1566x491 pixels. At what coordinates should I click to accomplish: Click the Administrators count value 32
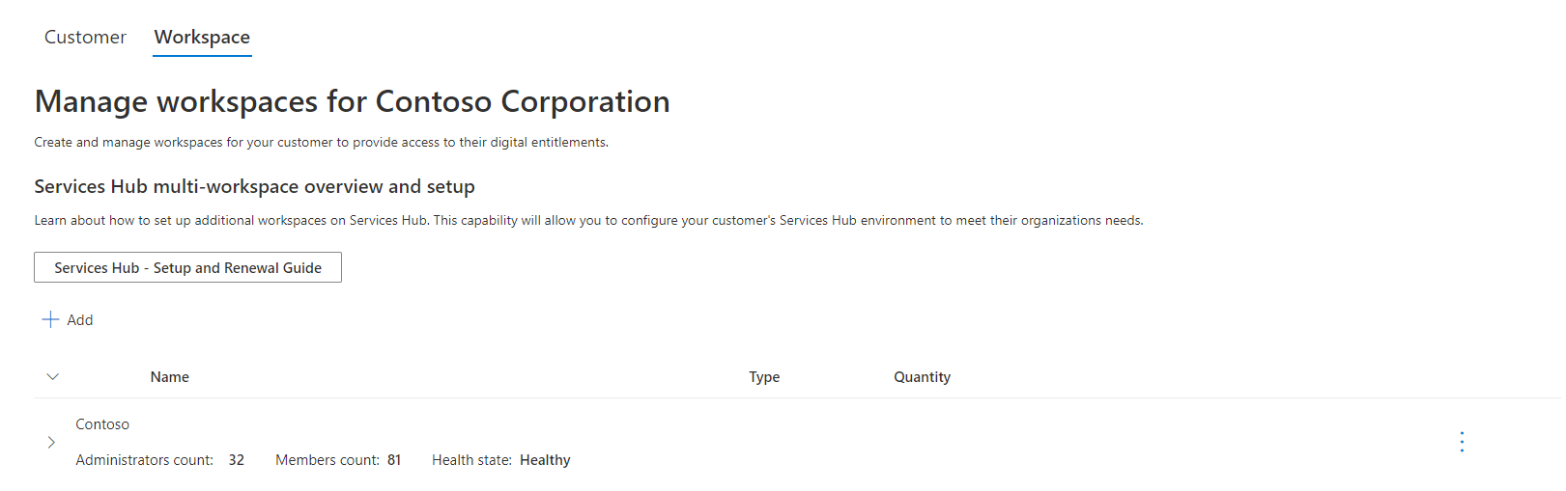click(237, 460)
